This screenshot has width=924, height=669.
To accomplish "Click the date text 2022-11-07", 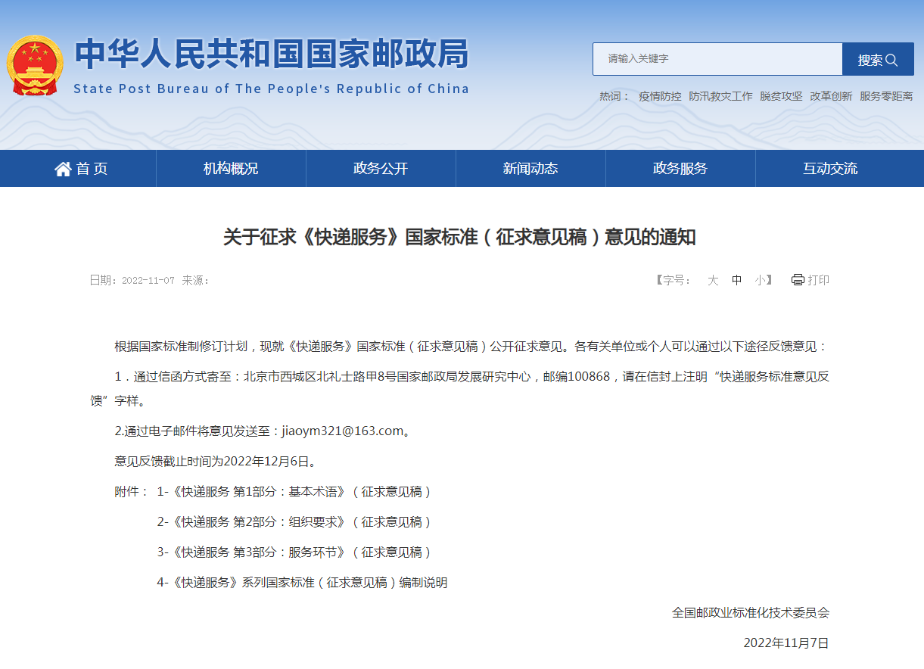I will [x=148, y=280].
